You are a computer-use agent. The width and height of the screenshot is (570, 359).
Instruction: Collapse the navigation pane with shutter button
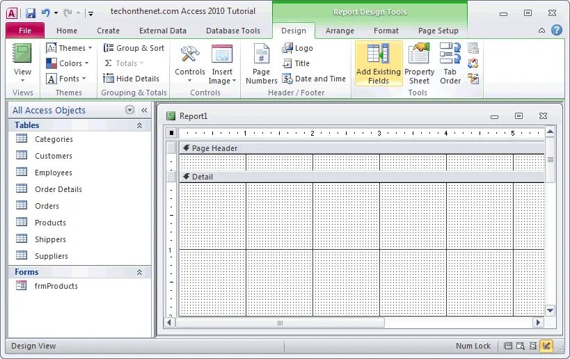[x=144, y=110]
